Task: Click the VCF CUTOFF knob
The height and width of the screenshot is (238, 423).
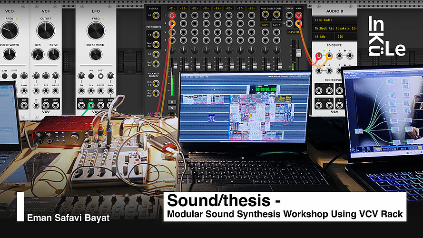Action: point(46,30)
